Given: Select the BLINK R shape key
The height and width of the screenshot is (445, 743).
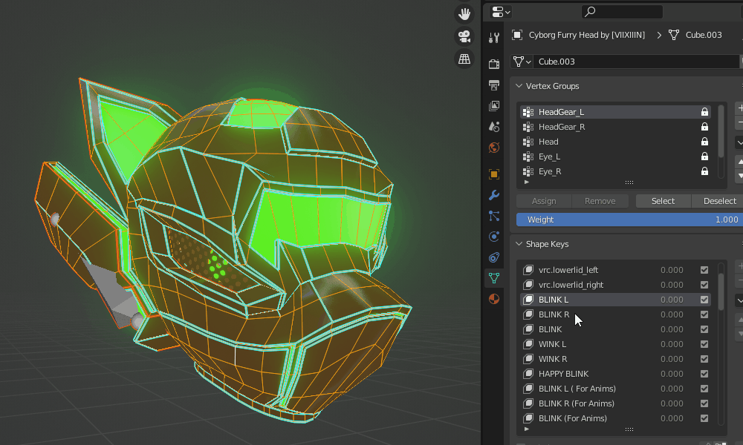Looking at the screenshot, I should (615, 314).
